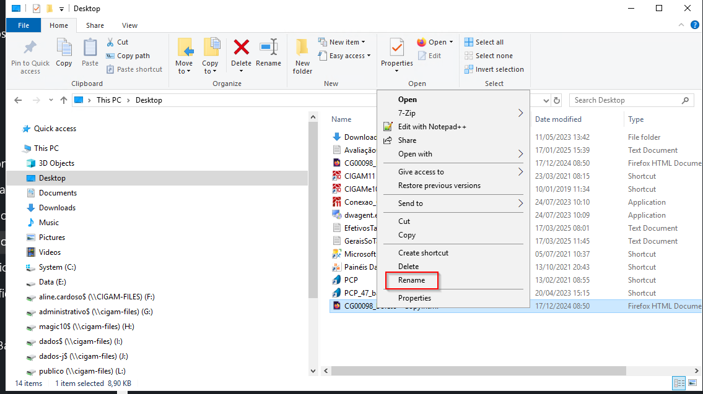703x394 pixels.
Task: Choose Restore previous versions in context menu
Action: (x=453, y=186)
